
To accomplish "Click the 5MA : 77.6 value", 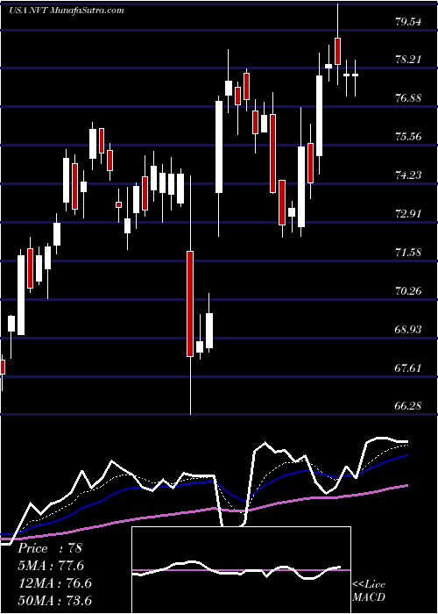I will 51,566.
